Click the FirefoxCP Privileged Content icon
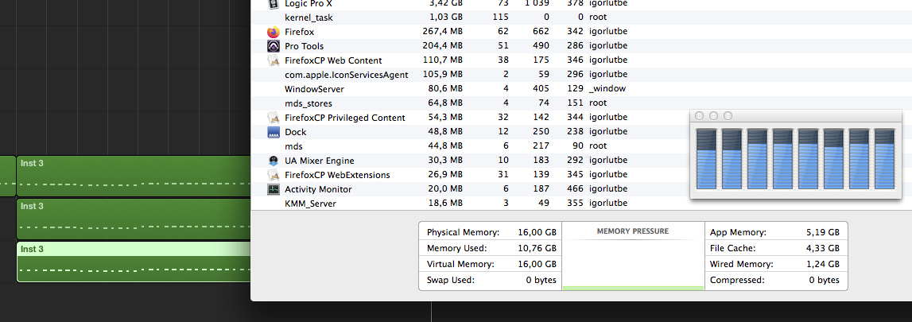912x322 pixels. coord(274,118)
